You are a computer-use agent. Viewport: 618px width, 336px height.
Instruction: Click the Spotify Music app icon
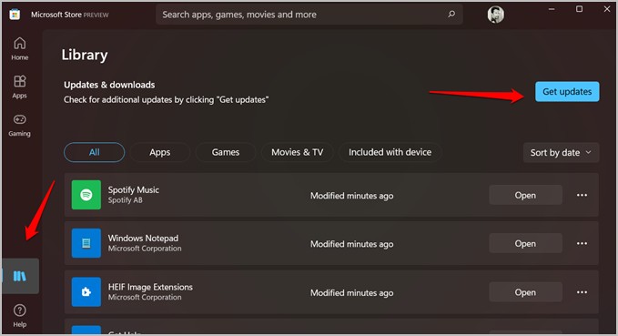pos(86,195)
